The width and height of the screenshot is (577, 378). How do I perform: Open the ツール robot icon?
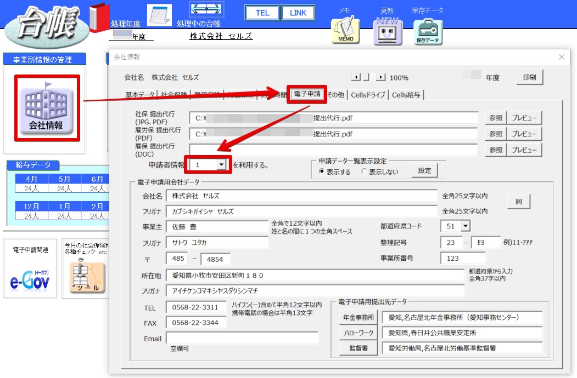pos(87,276)
